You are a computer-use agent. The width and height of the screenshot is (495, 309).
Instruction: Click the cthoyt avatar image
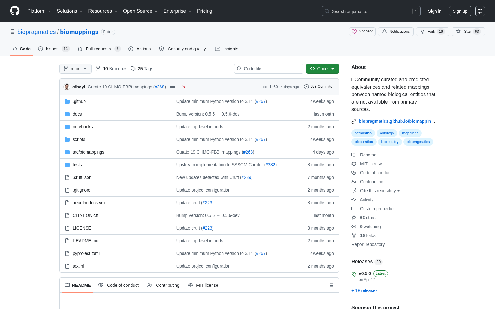tap(67, 87)
